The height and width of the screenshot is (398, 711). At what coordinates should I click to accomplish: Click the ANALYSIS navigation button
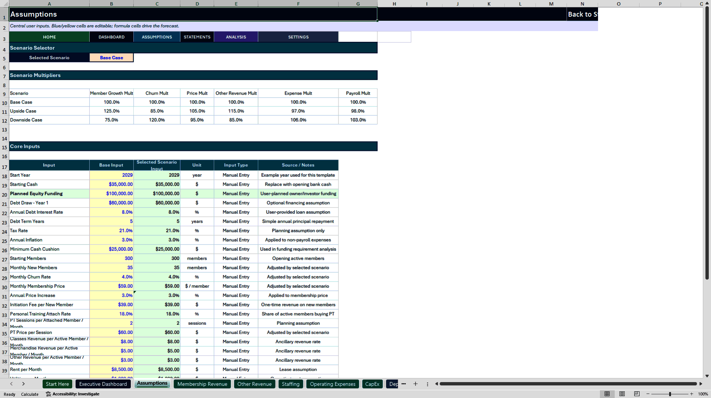click(236, 37)
